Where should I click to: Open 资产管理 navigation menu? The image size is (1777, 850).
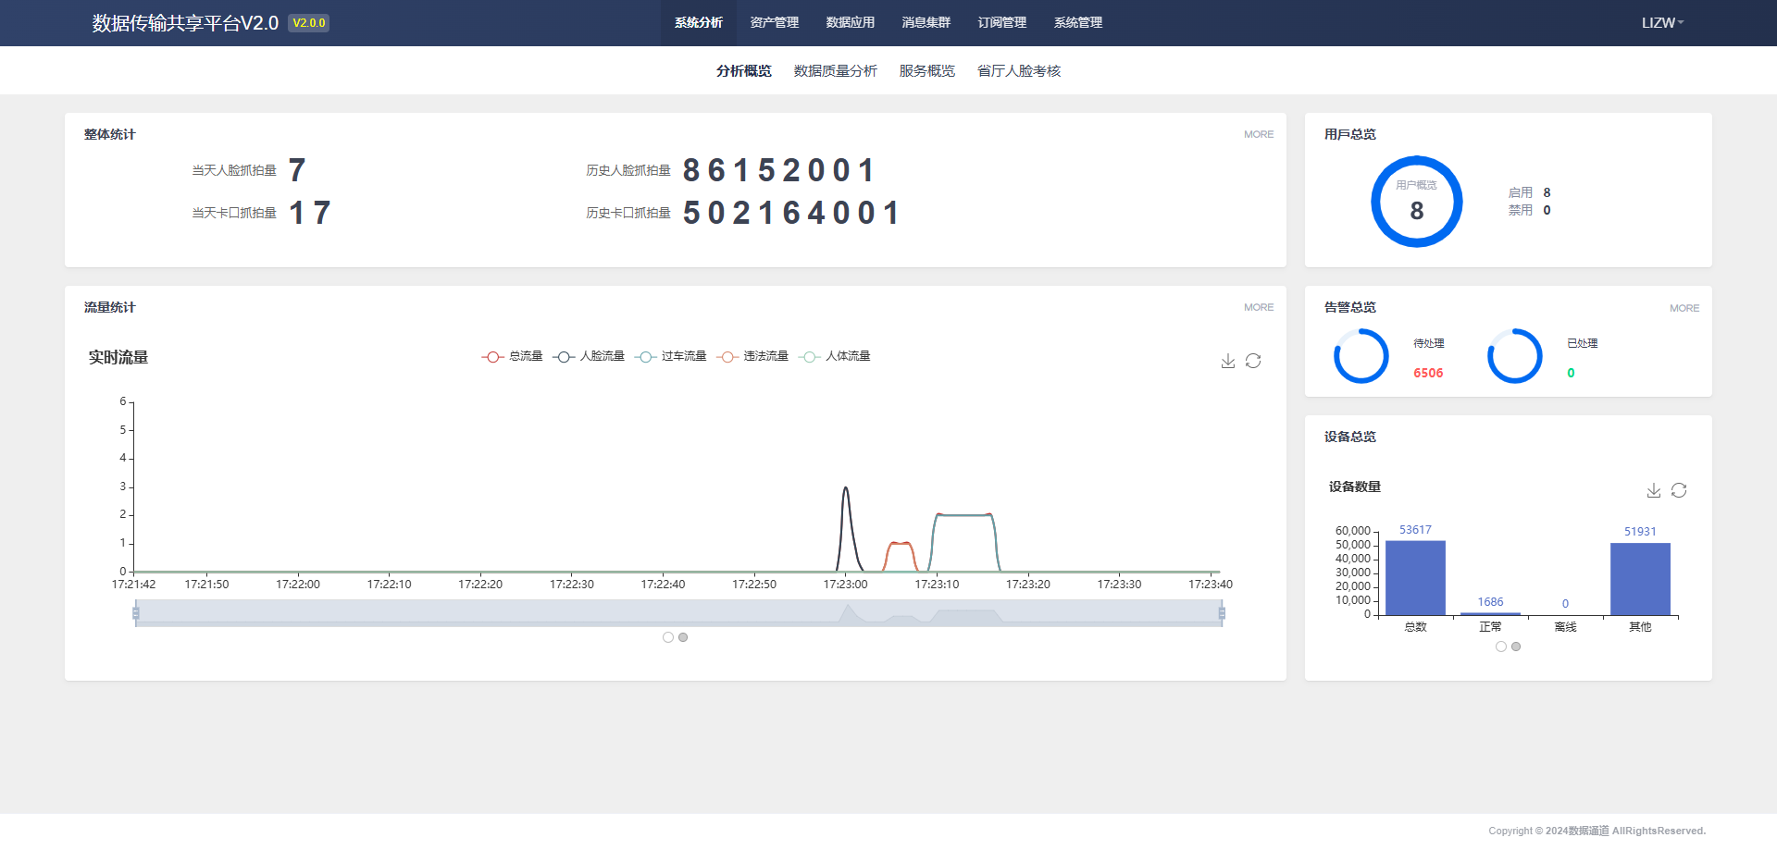774,23
